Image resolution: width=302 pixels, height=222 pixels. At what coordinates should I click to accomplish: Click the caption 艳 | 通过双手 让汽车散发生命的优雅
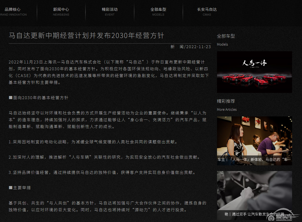tap(254, 214)
